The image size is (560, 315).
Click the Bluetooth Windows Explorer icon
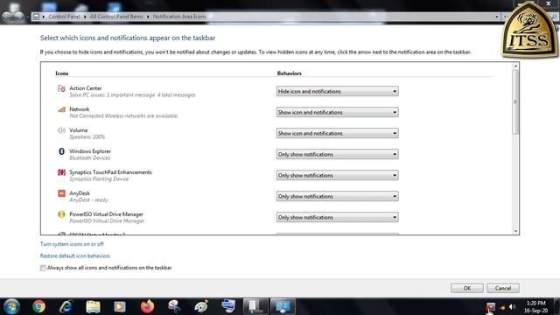(x=61, y=151)
